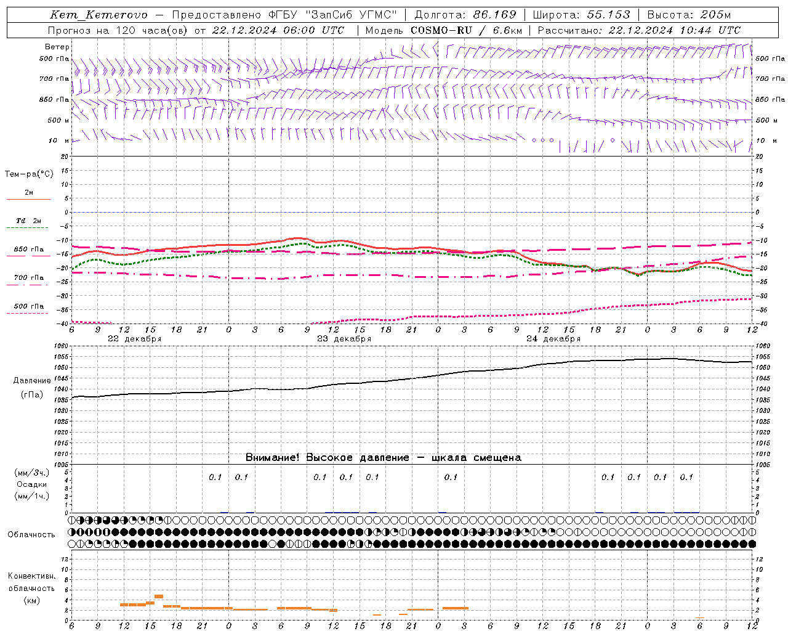Click the 'Облачность' cloudiness row label
The height and width of the screenshot is (631, 788).
(x=31, y=534)
